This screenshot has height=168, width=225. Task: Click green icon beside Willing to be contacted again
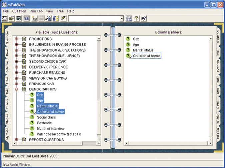32,134
